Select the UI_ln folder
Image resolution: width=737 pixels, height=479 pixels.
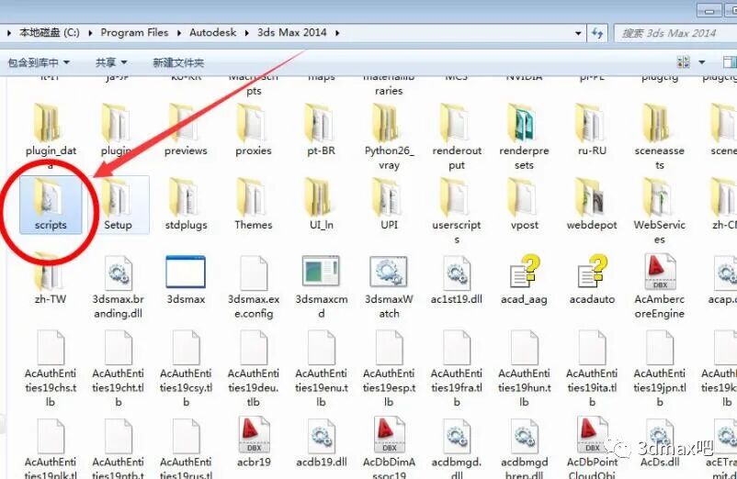tap(321, 205)
